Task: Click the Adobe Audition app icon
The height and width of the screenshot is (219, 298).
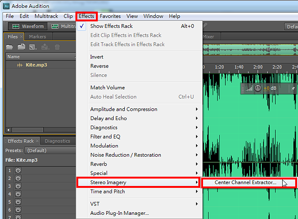Action: click(6, 6)
